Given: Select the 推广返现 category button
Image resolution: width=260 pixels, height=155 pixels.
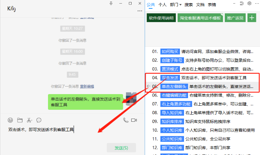Looking at the screenshot, I should tap(235, 18).
